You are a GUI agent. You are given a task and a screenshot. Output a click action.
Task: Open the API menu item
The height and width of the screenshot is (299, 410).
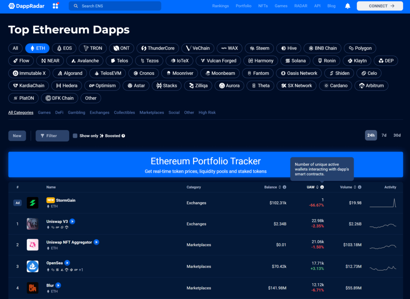click(x=317, y=6)
